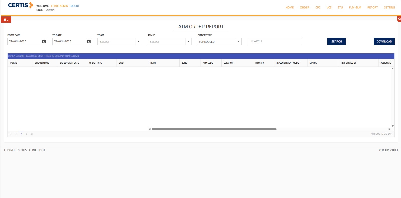Click the Download button
The width and height of the screenshot is (401, 198).
384,42
